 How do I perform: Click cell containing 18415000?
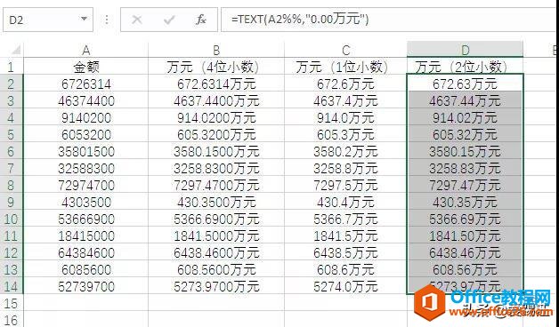click(86, 235)
